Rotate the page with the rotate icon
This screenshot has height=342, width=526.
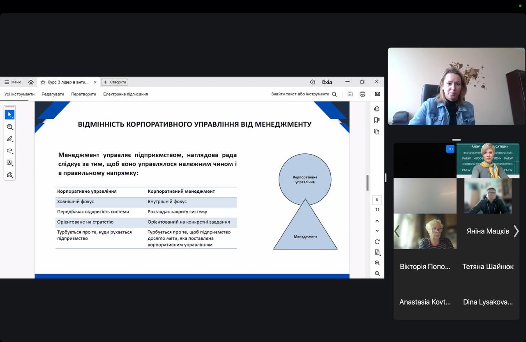[377, 242]
